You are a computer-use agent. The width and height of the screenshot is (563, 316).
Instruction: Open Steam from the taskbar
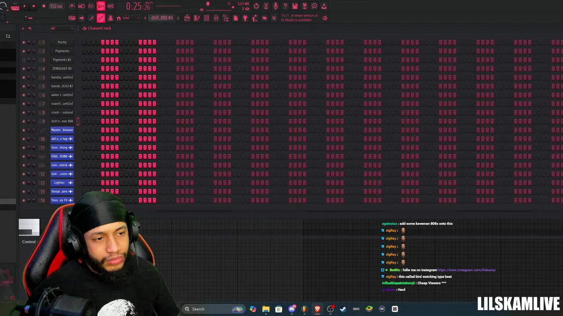(x=343, y=309)
